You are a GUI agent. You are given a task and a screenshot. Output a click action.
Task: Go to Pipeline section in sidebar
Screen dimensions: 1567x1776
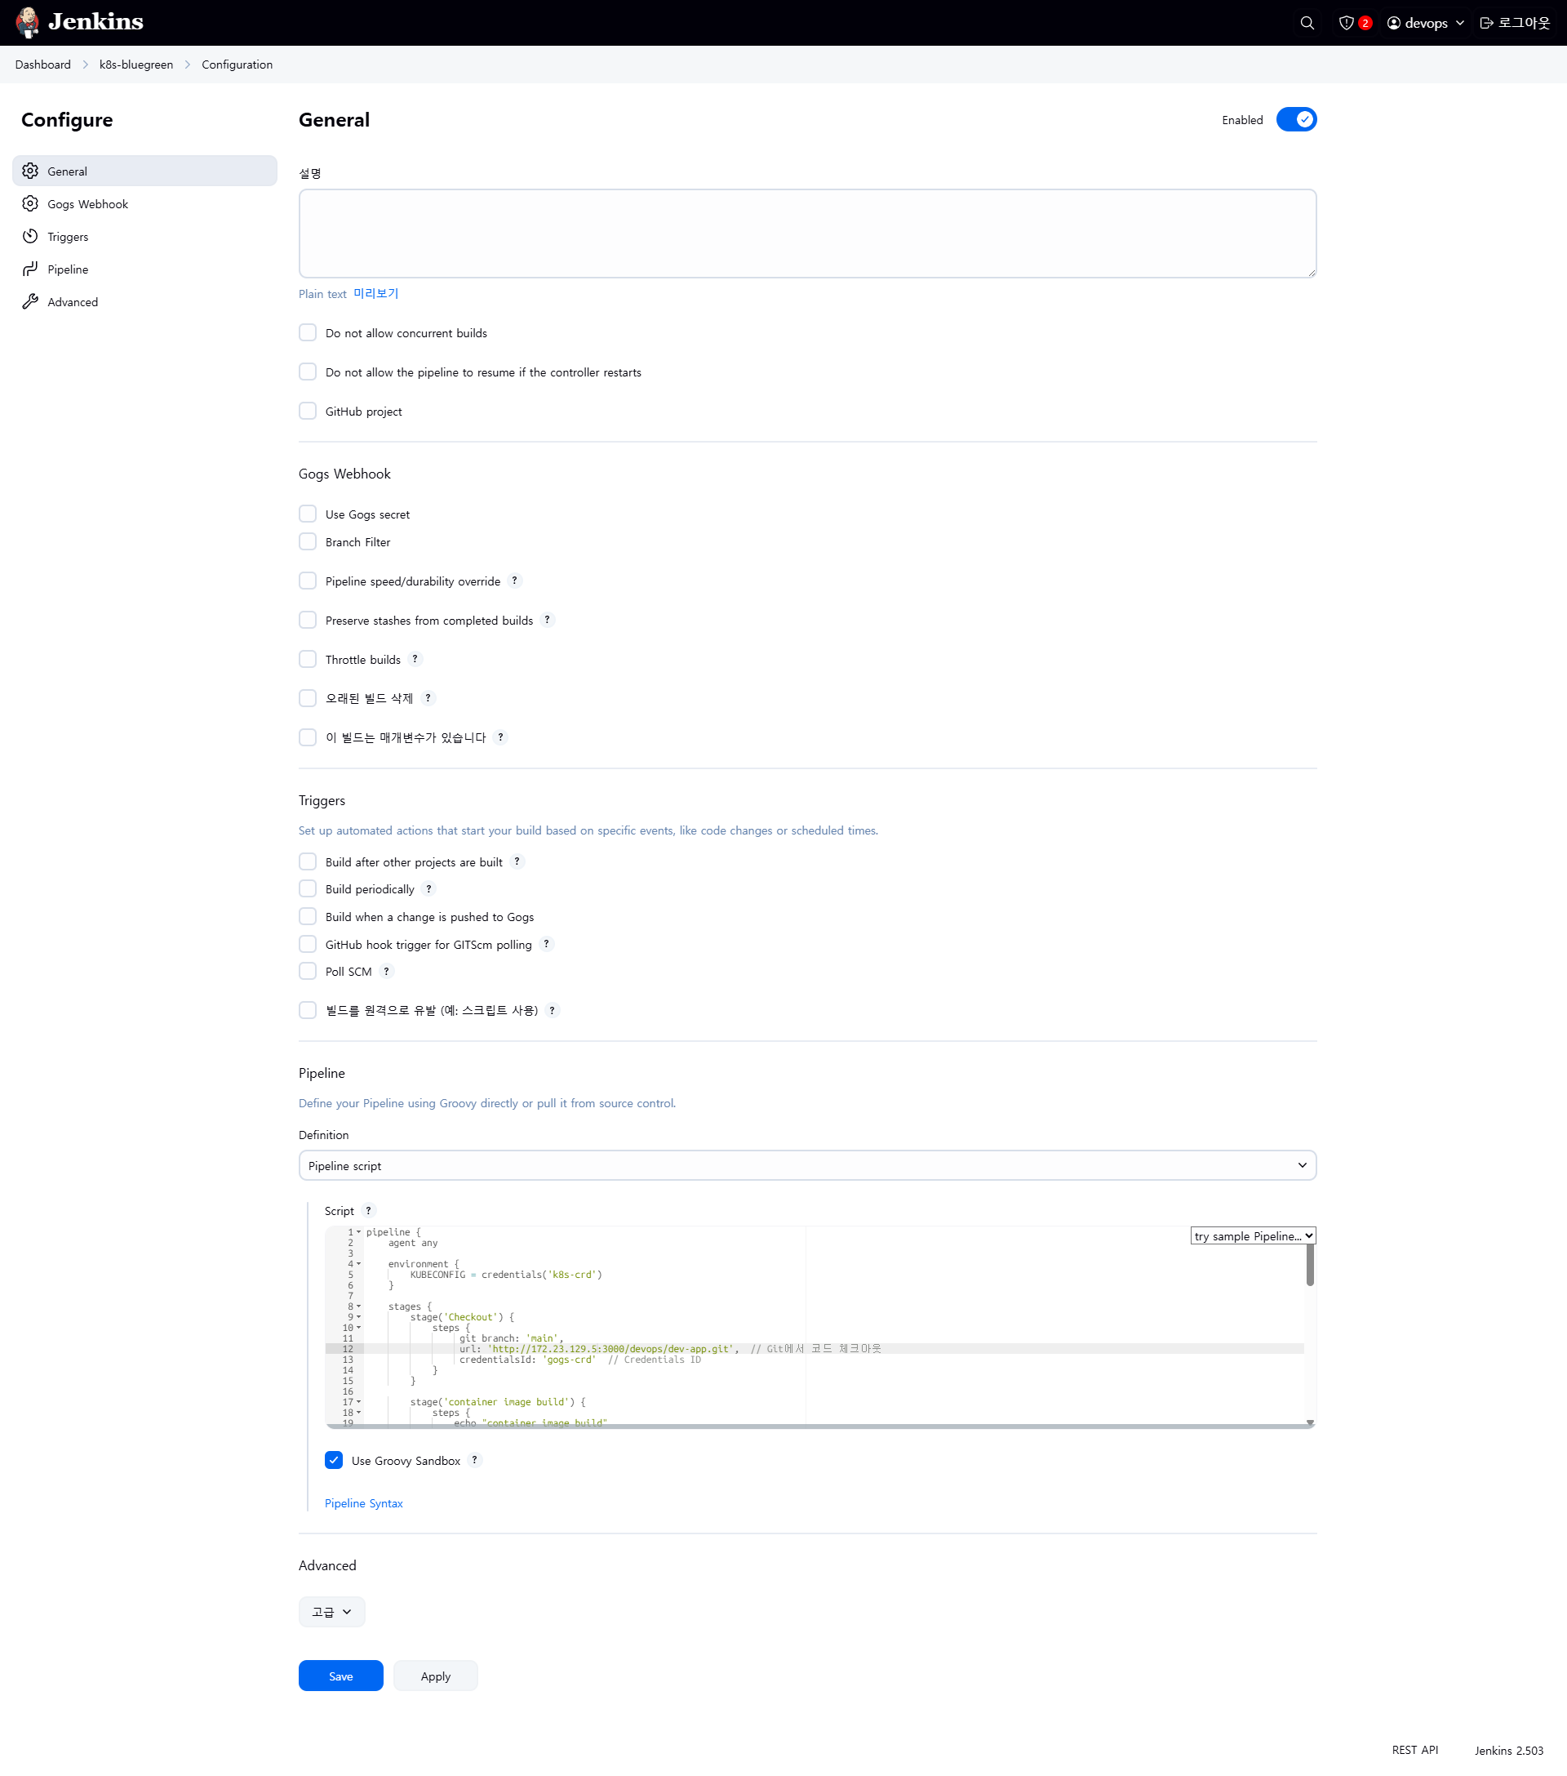point(68,269)
